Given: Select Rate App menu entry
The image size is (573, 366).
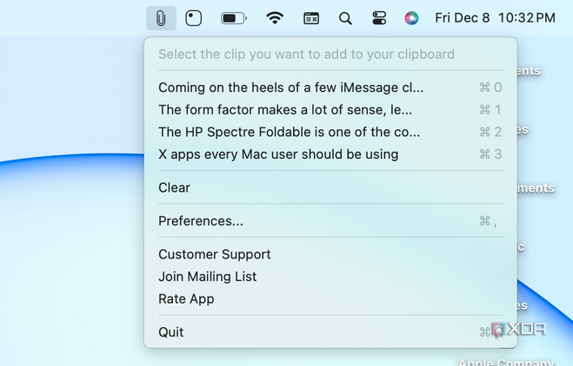Looking at the screenshot, I should click(x=330, y=298).
